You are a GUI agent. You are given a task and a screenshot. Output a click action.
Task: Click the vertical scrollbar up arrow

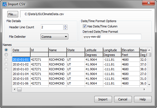pos(149,50)
